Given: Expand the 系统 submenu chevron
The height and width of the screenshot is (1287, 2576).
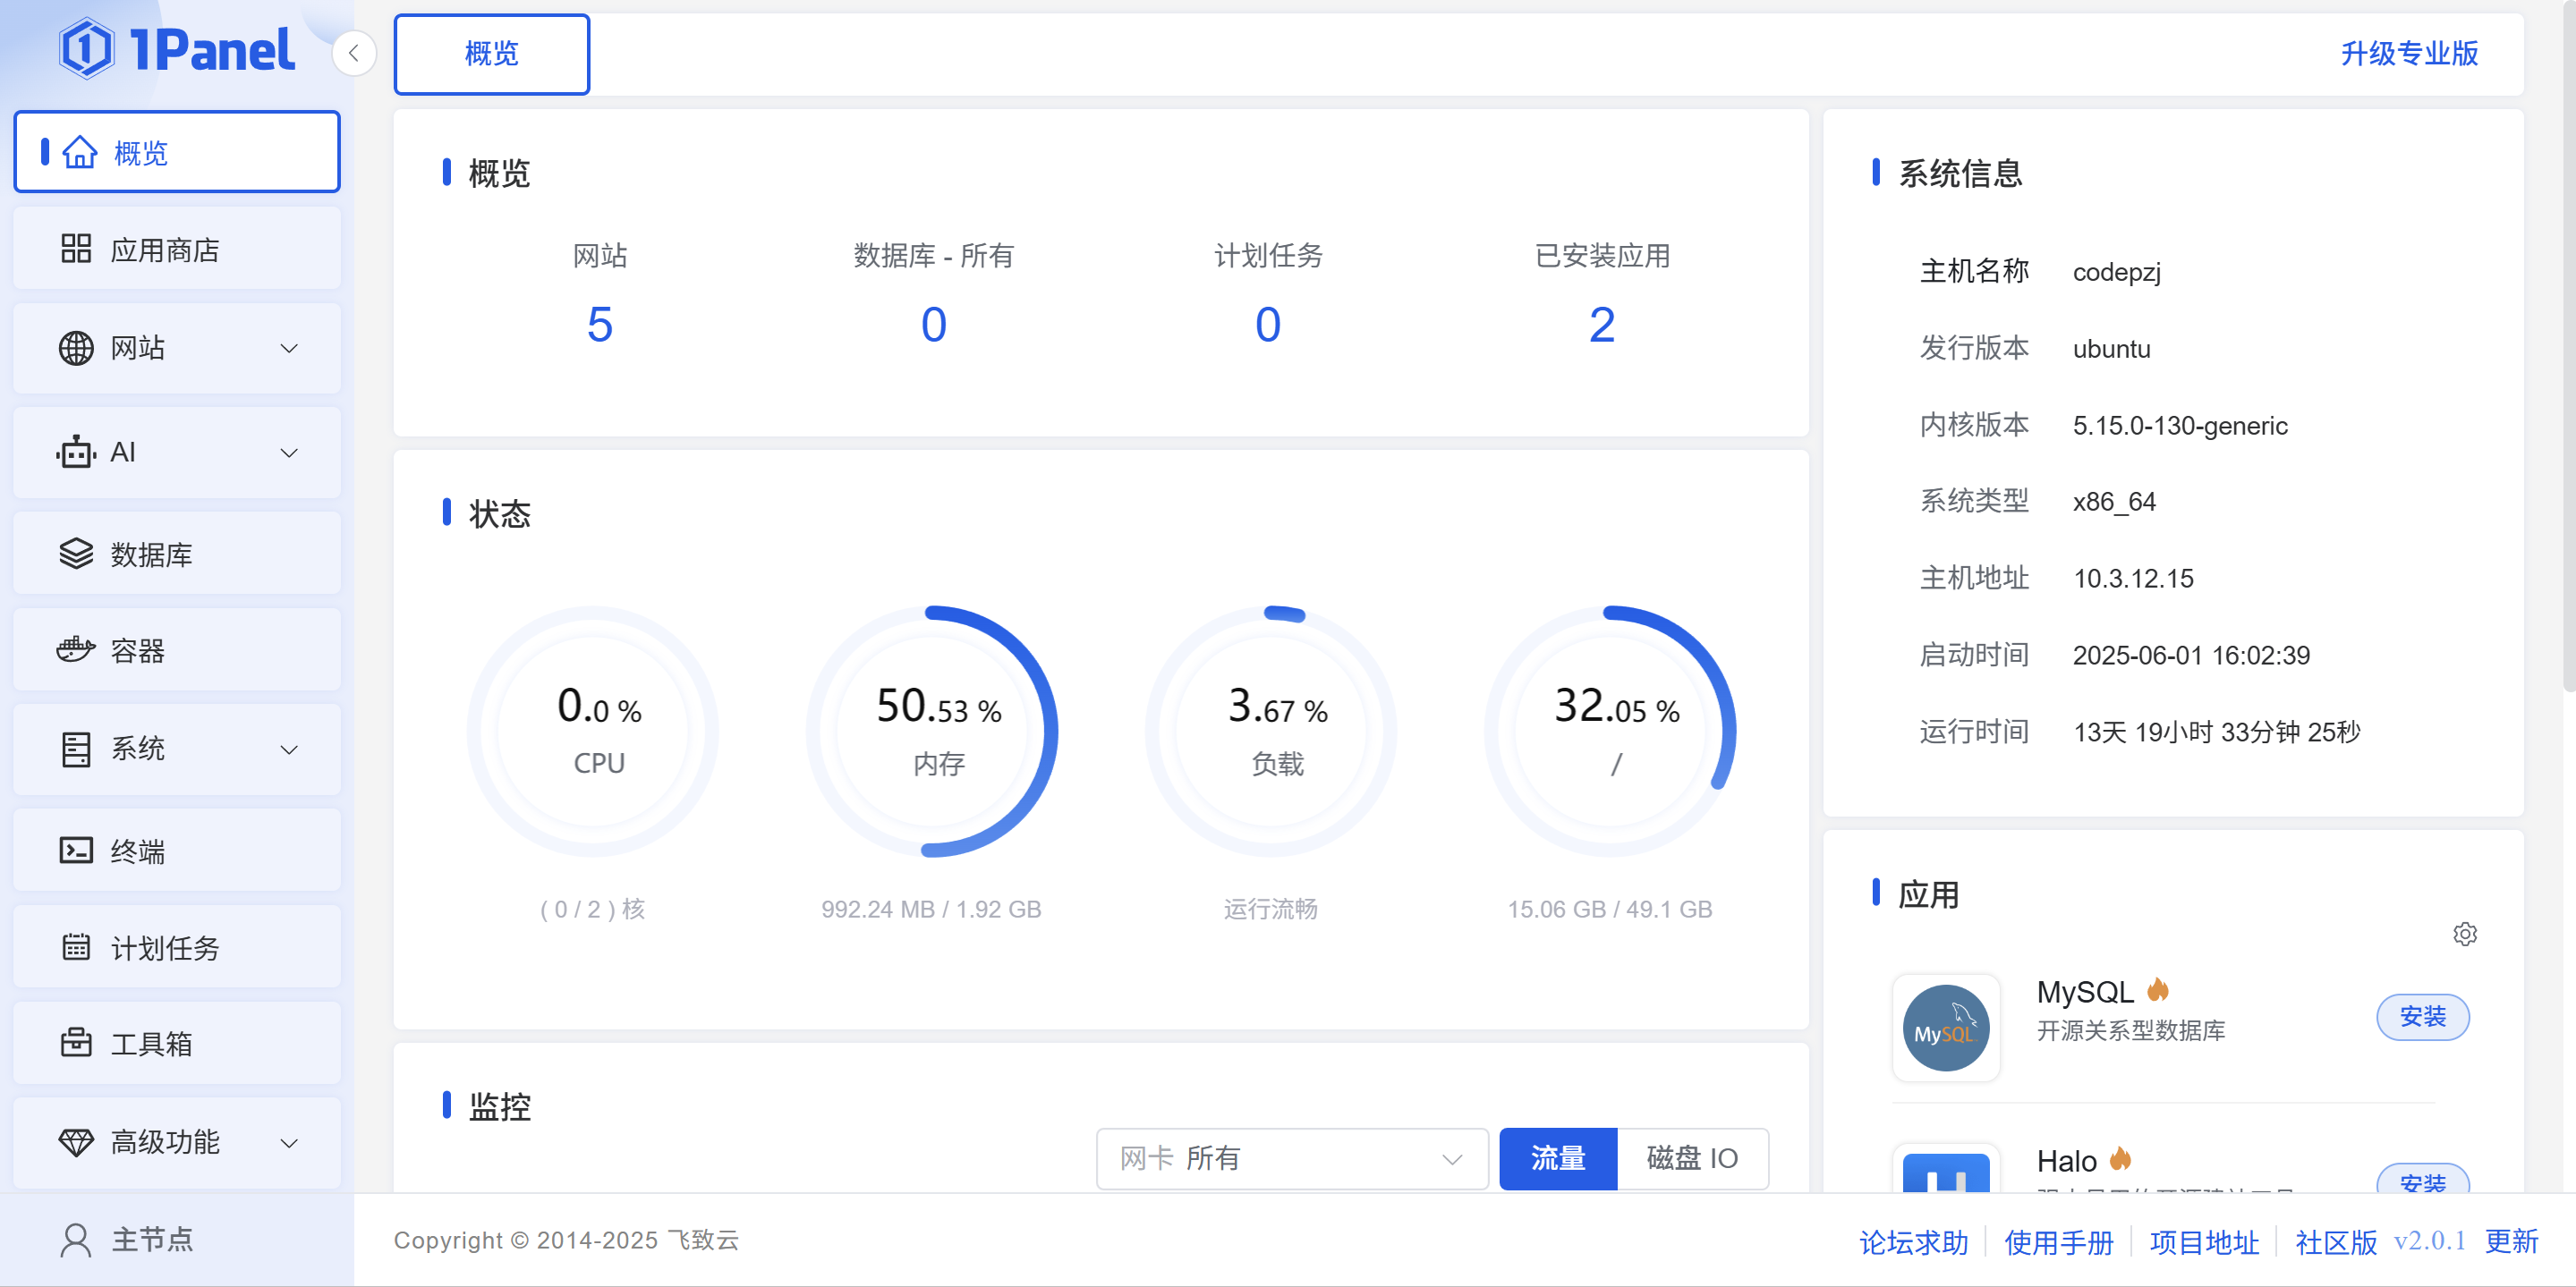Looking at the screenshot, I should tap(289, 749).
